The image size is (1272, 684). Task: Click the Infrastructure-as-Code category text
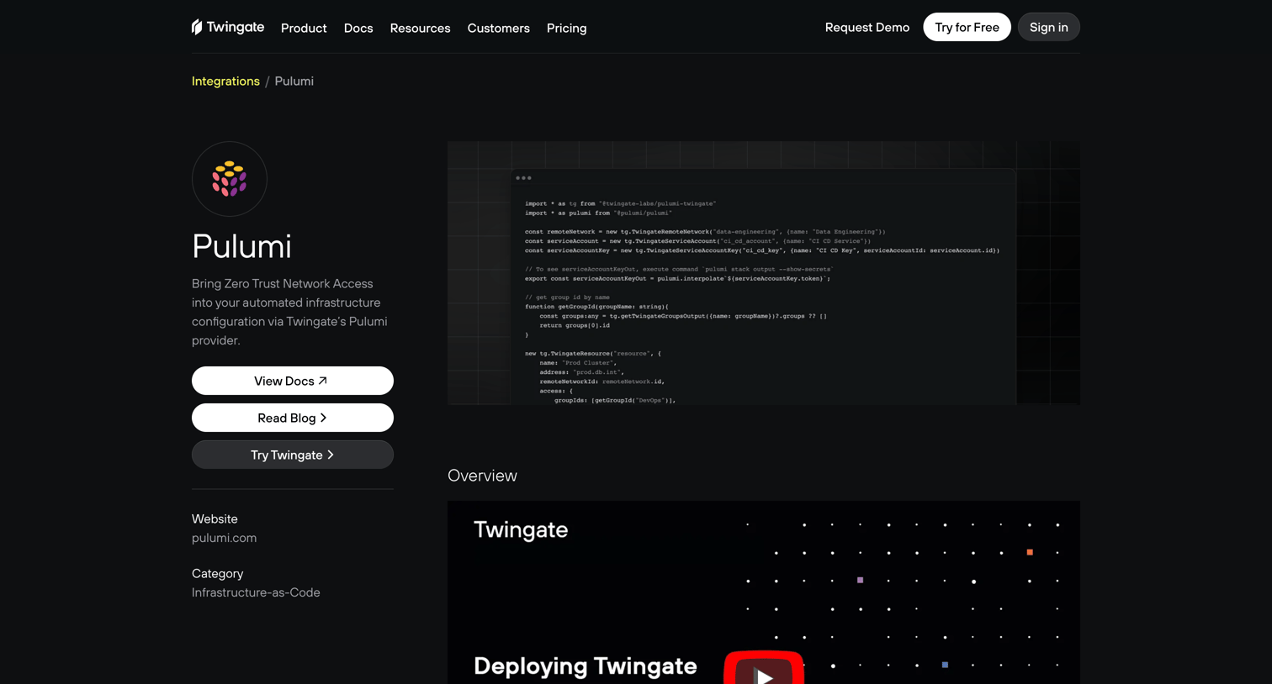(x=256, y=592)
